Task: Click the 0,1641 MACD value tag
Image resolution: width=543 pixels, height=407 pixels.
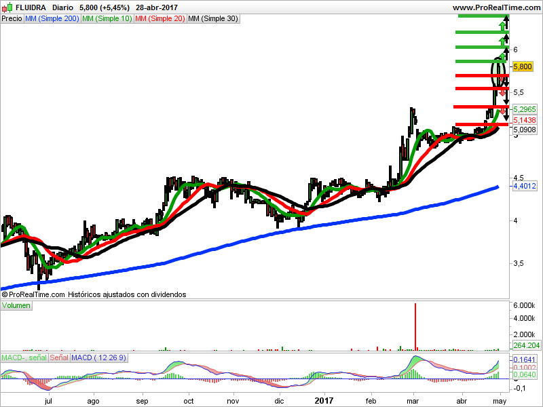Action: 524,360
